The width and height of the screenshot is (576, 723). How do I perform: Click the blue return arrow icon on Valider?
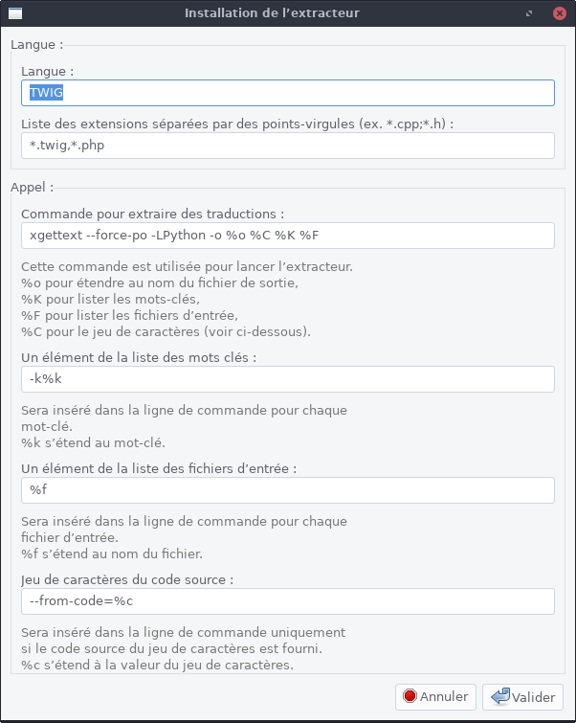(499, 696)
